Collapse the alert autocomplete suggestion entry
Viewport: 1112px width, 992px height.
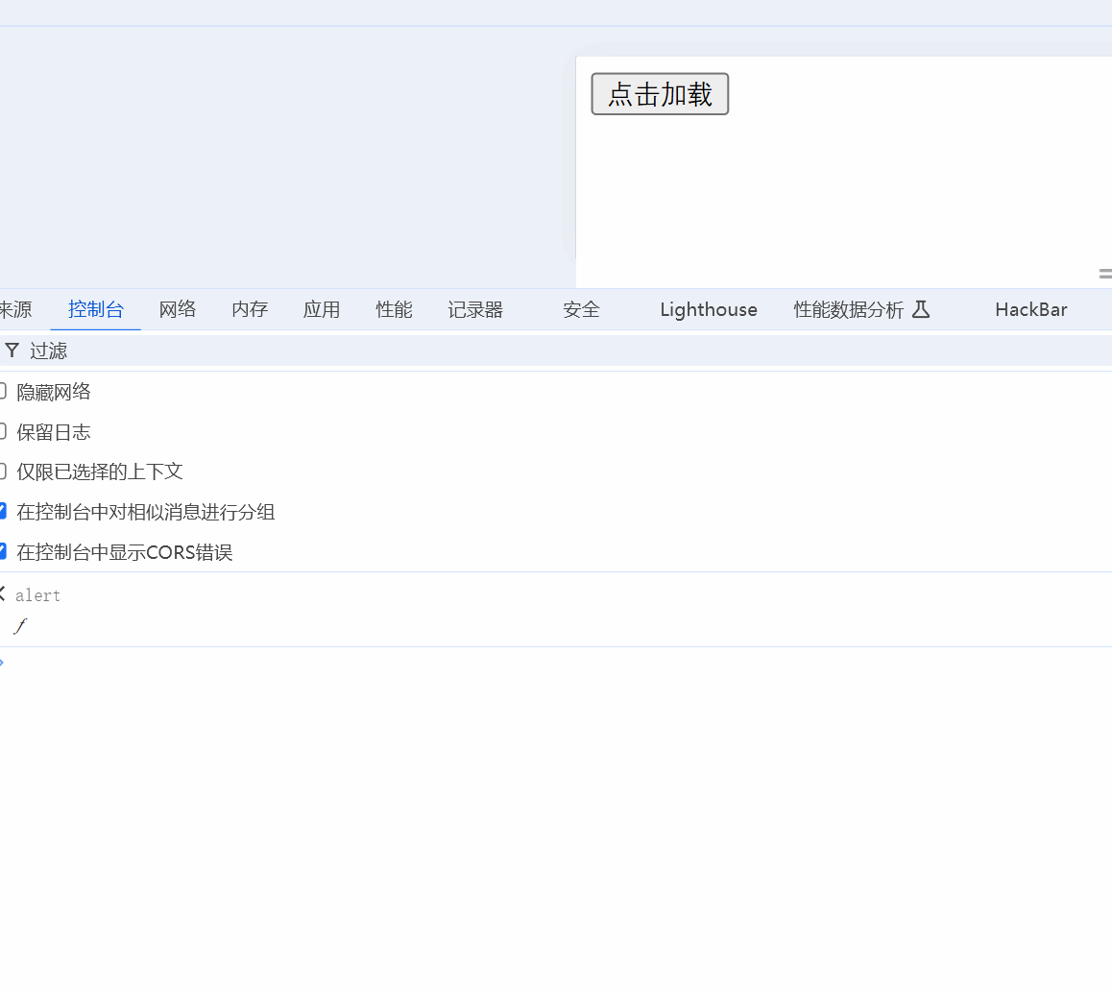click(1, 593)
